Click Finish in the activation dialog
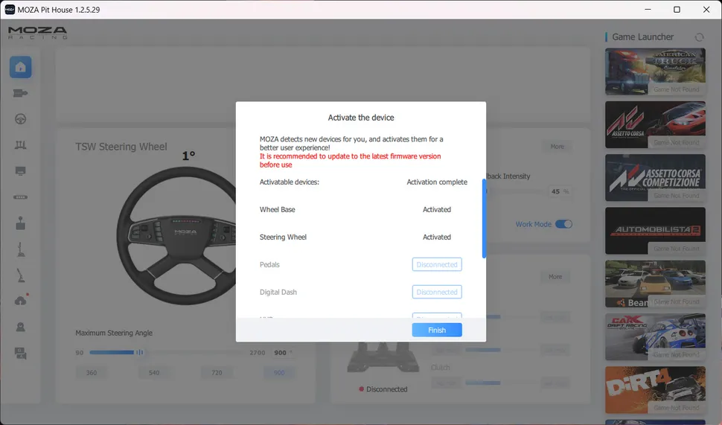 coord(437,330)
